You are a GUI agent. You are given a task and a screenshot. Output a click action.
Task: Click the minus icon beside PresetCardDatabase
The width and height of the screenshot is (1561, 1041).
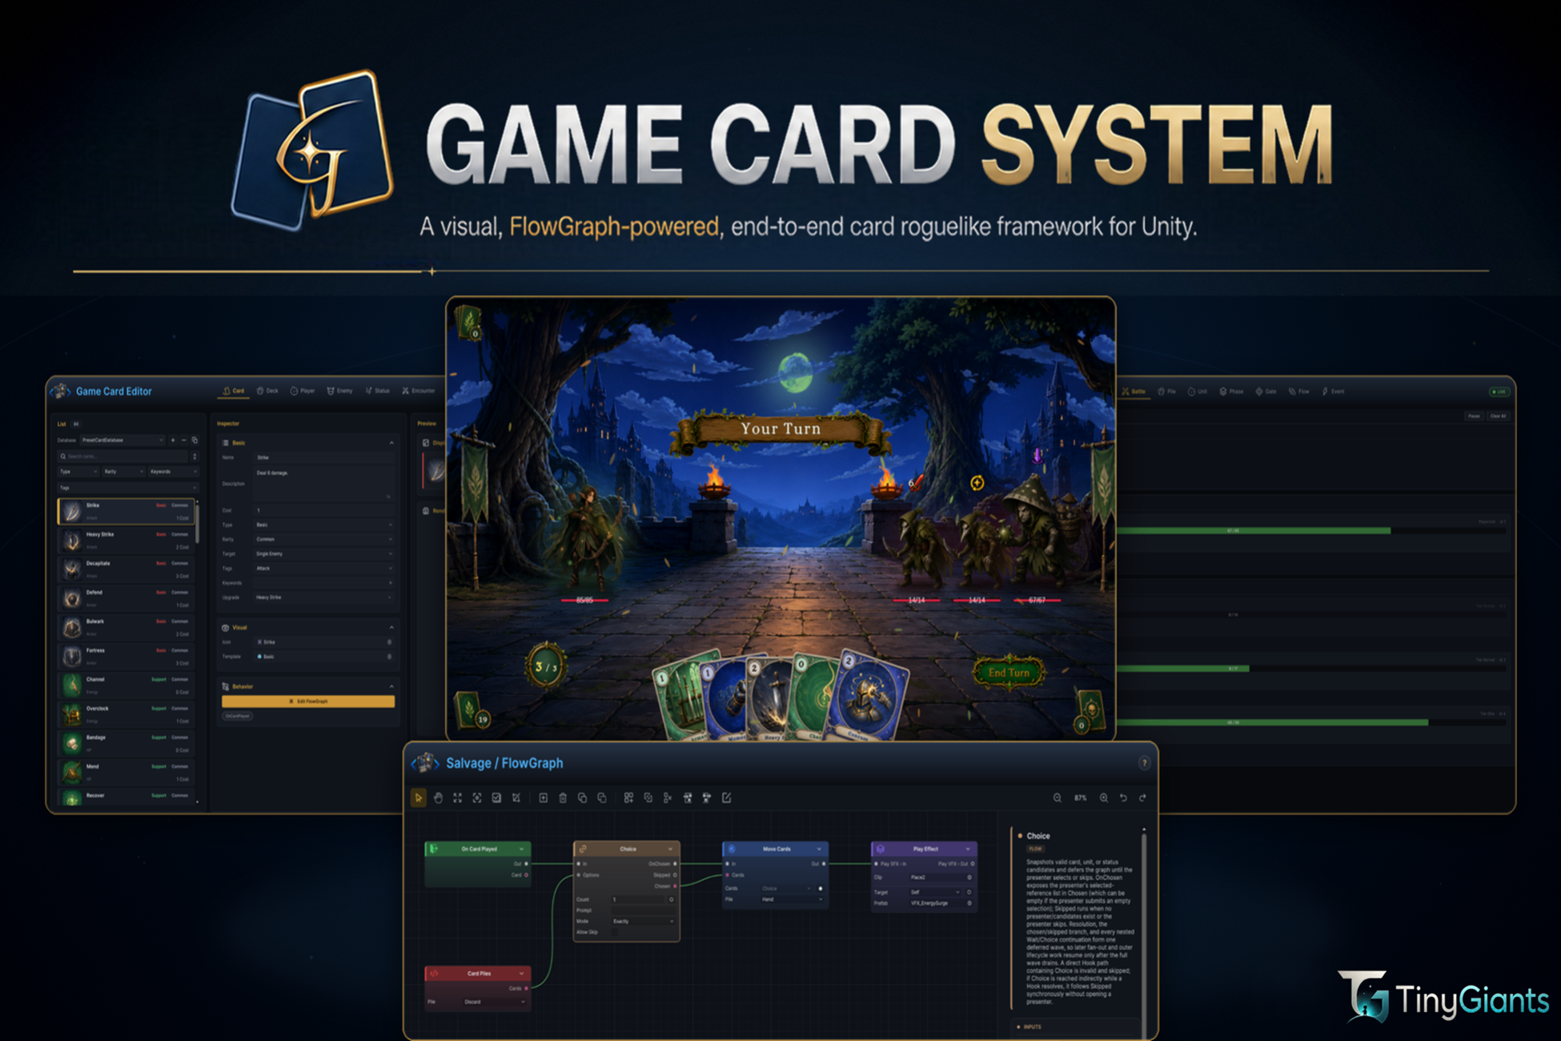coord(183,440)
